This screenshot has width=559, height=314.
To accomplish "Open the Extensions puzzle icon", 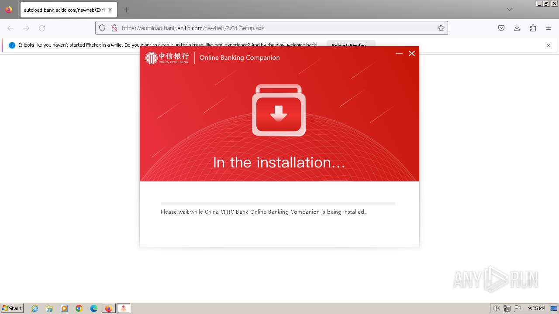I will pyautogui.click(x=533, y=28).
